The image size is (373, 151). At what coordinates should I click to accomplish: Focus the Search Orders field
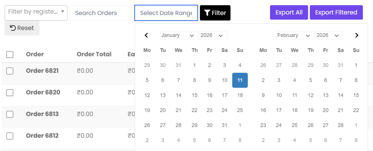click(101, 13)
